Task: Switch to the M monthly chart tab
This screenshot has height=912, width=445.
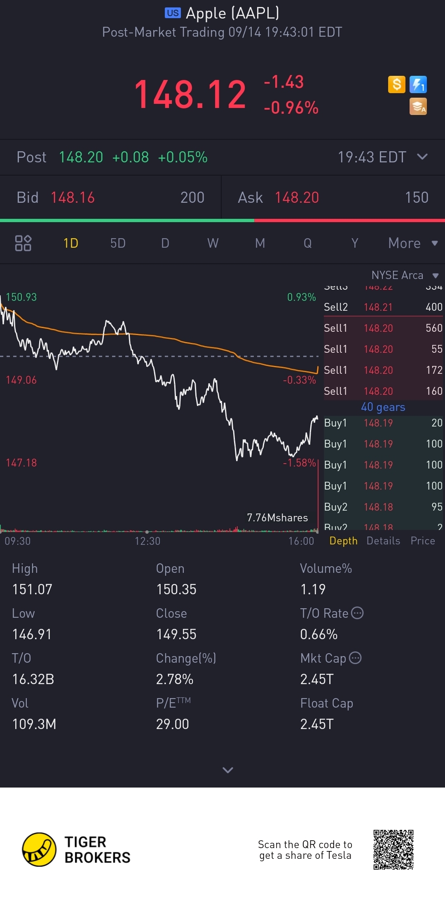Action: 260,243
